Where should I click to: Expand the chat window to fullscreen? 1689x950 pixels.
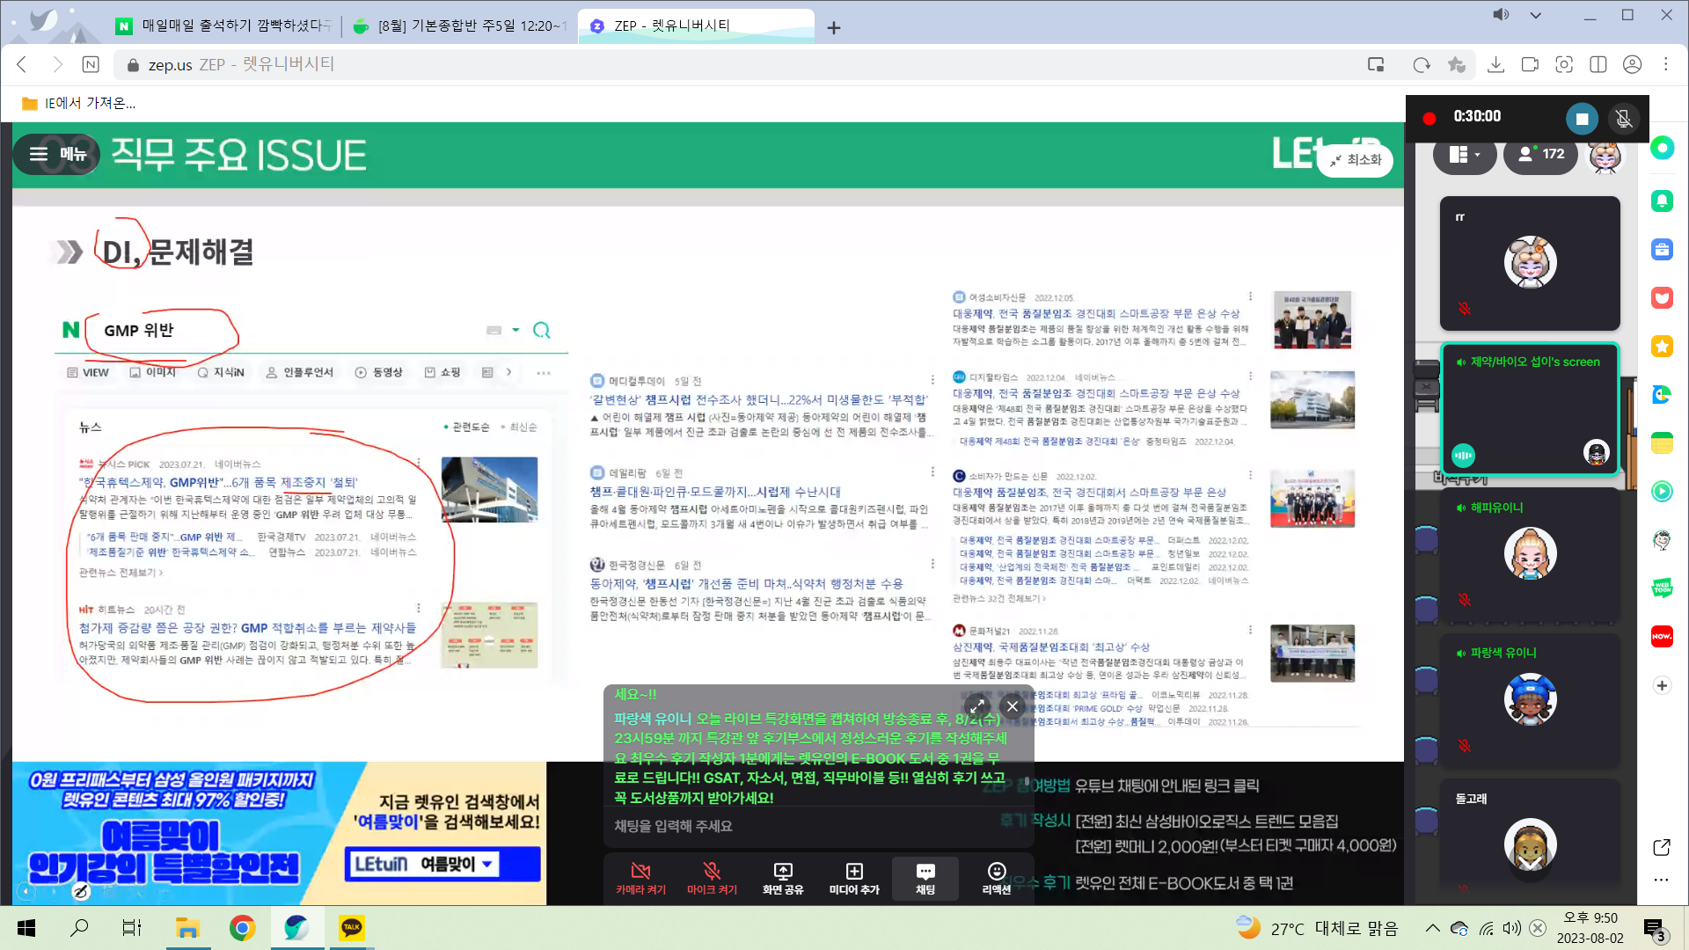click(977, 706)
